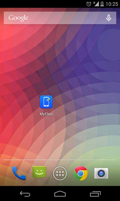Viewport: 120px width, 201px height.
Task: Tap the MyFlexi label text
Action: (46, 114)
